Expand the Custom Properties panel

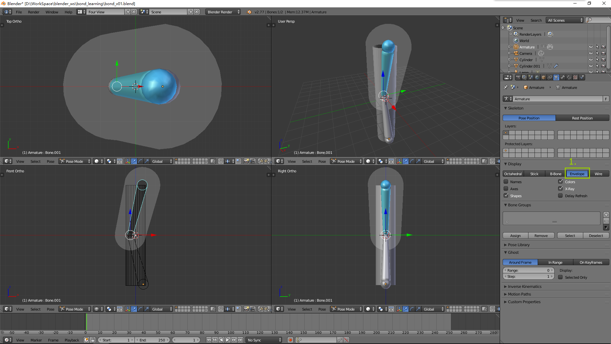(x=524, y=302)
